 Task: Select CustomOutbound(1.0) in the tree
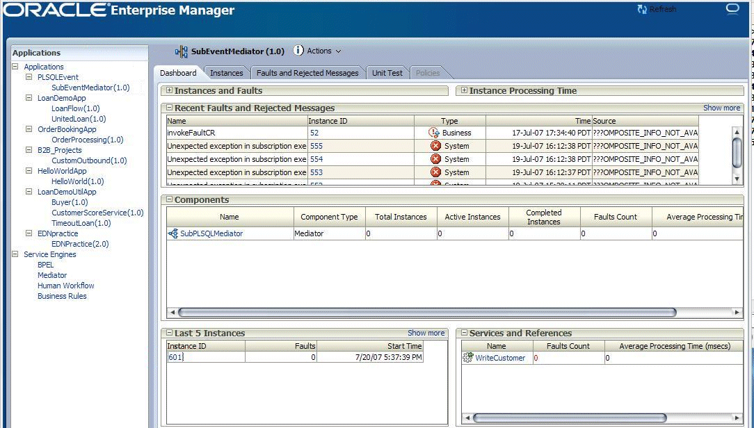coord(89,160)
